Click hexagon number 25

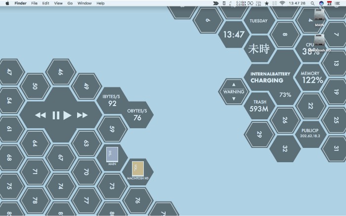click(x=336, y=120)
